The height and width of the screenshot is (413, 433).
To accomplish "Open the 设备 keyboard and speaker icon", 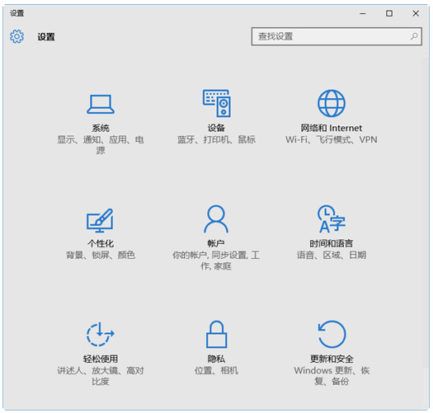I will coord(217,103).
